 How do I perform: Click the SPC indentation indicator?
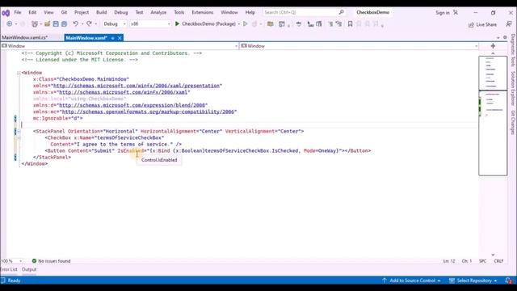pos(483,261)
